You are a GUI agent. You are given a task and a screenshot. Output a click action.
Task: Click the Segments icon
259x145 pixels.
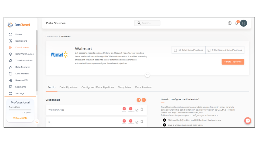pyautogui.click(x=11, y=87)
